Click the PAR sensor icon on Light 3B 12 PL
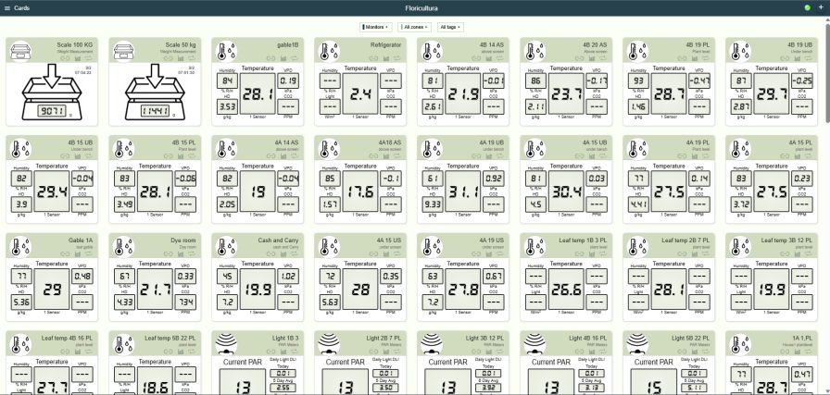Image resolution: width=830 pixels, height=395 pixels. point(432,344)
